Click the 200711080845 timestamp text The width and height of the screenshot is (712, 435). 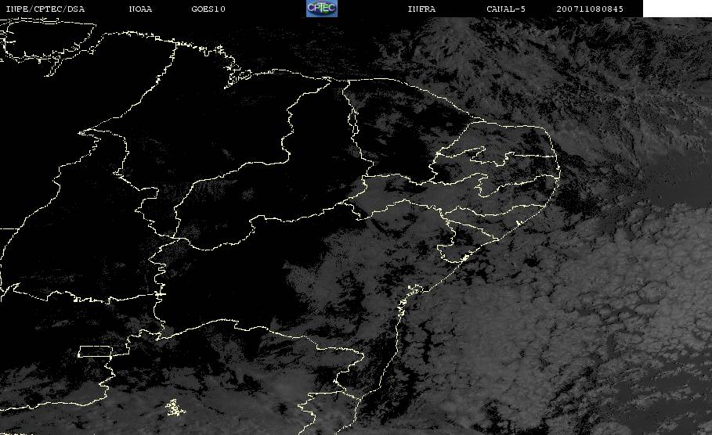(591, 9)
